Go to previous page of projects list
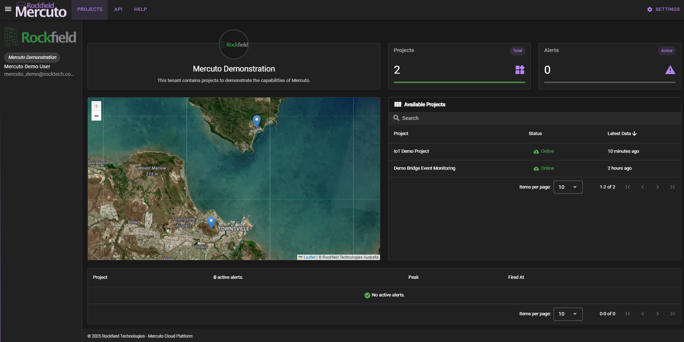 (643, 187)
